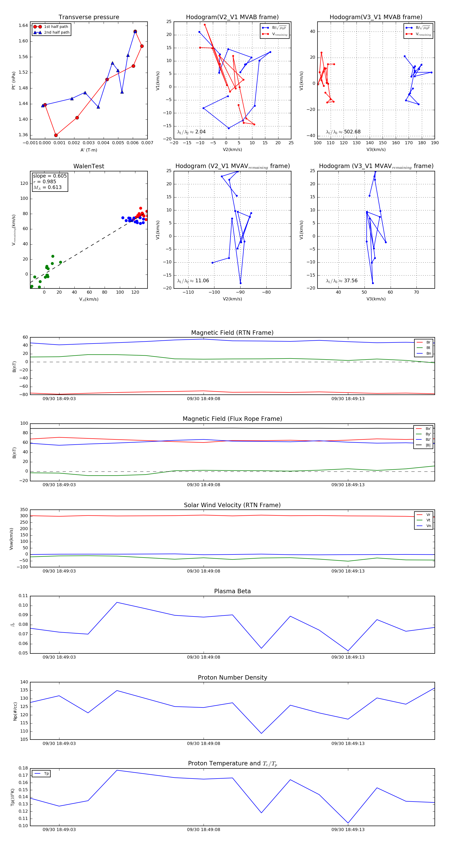Screen dimensions: 465x853
Task: Click the "slope = 0.605" text
Action: (x=50, y=176)
